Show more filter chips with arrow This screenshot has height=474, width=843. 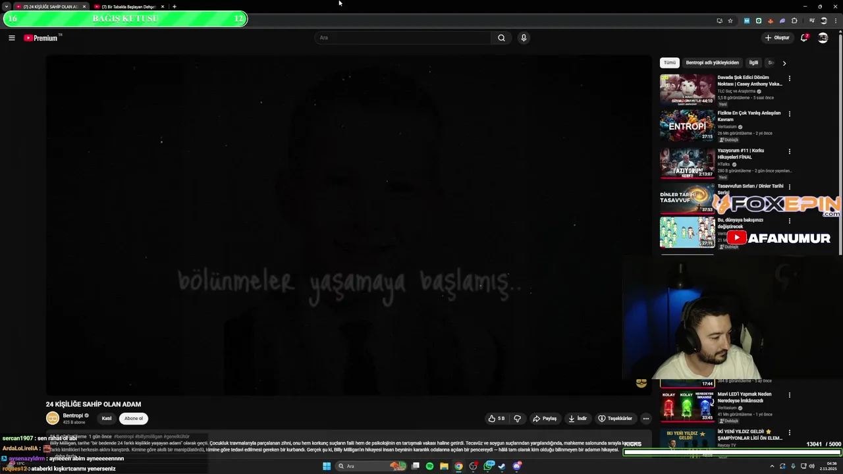[x=784, y=63]
